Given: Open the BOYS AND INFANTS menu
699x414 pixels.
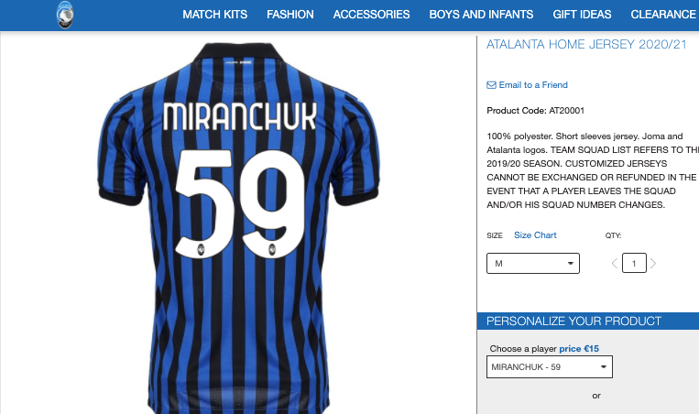Looking at the screenshot, I should click(x=481, y=15).
